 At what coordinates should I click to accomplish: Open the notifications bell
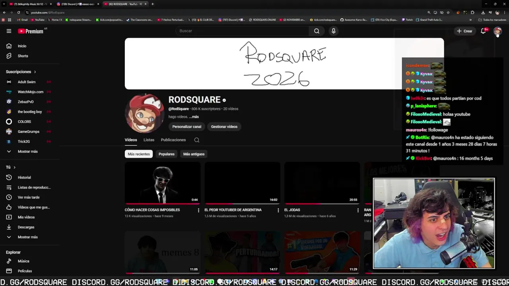[x=484, y=31]
